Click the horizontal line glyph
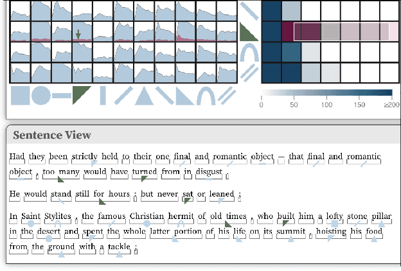401x271 pixels. (x=61, y=95)
